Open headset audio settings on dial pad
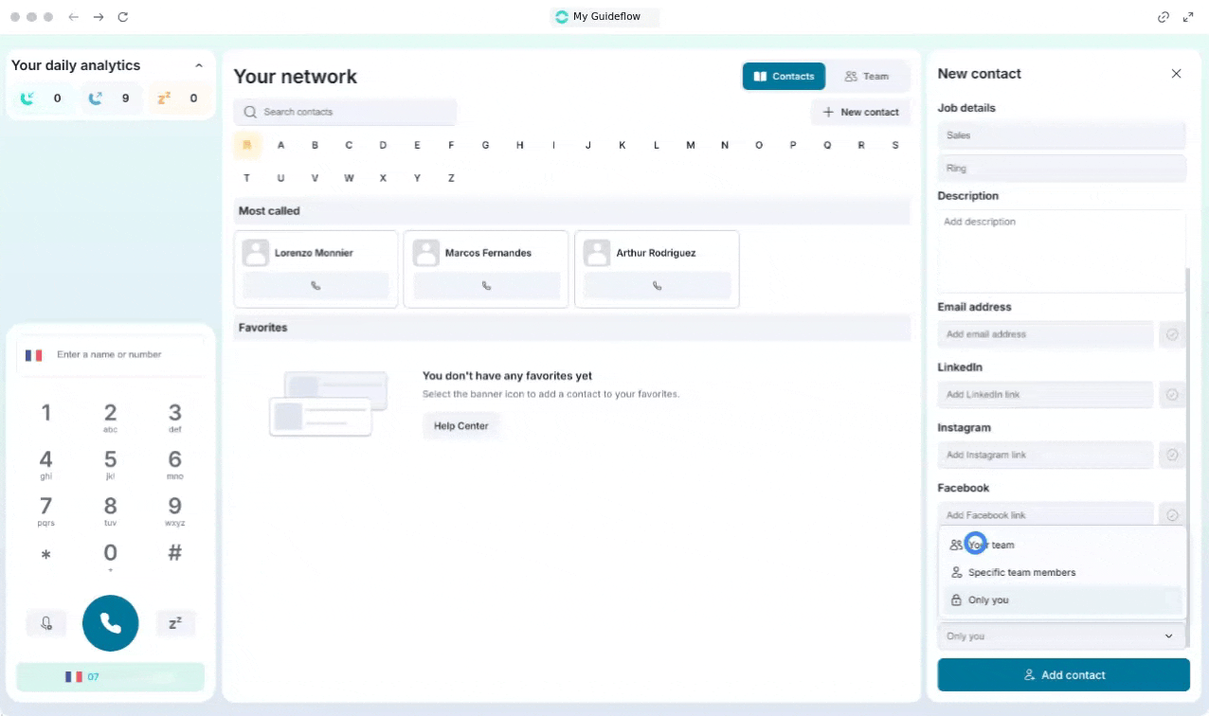 coord(46,623)
